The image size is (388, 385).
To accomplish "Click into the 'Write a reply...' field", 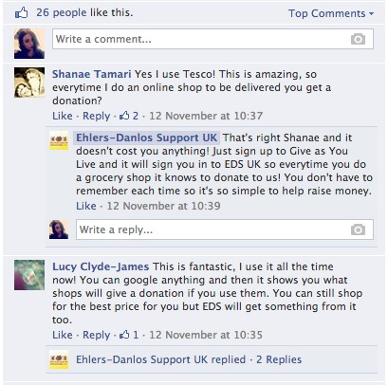I will (x=225, y=229).
